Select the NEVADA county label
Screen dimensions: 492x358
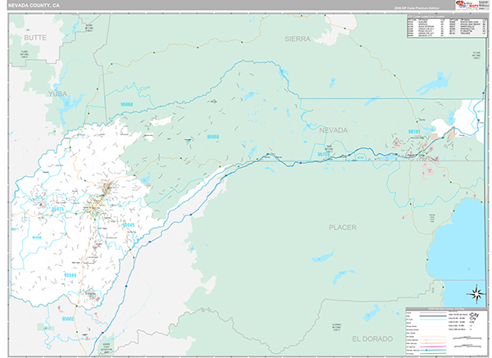tap(333, 130)
